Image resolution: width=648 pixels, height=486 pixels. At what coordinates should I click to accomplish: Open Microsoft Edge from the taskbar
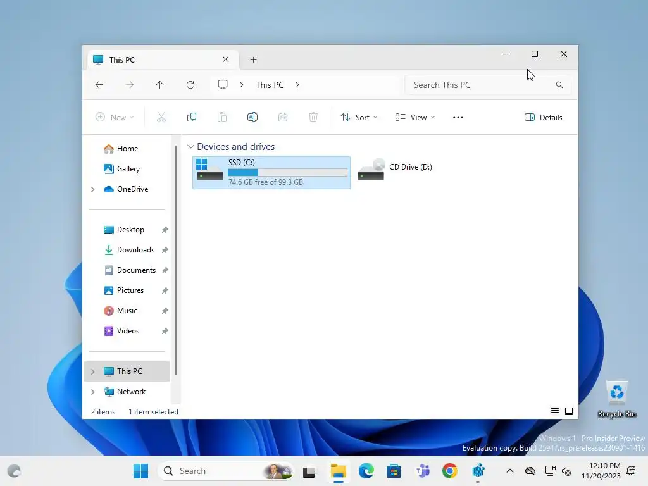[x=366, y=471]
